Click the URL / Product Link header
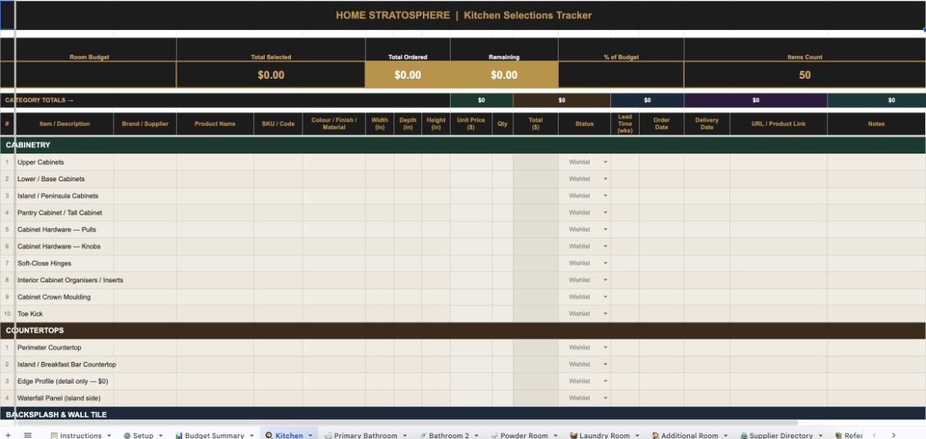 click(x=779, y=123)
